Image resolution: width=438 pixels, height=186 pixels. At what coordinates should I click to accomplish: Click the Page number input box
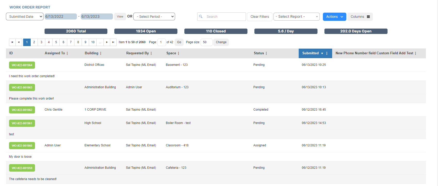click(161, 42)
